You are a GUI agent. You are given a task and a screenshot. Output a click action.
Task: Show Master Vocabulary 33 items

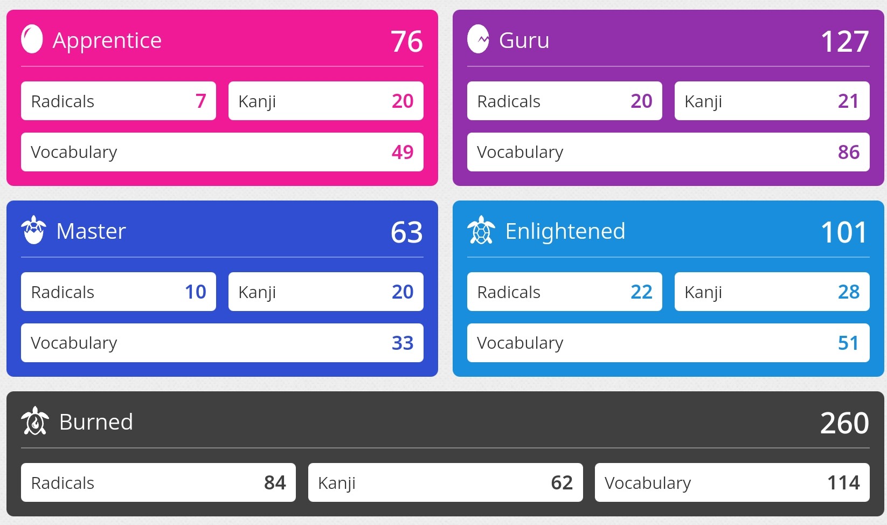pyautogui.click(x=222, y=343)
